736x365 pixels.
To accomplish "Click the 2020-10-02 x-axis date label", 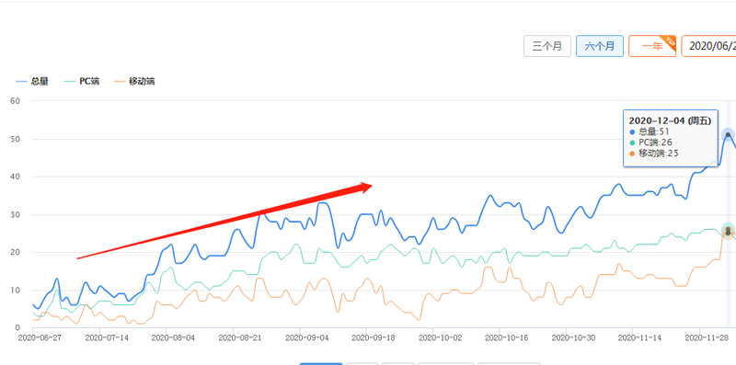I will point(433,336).
